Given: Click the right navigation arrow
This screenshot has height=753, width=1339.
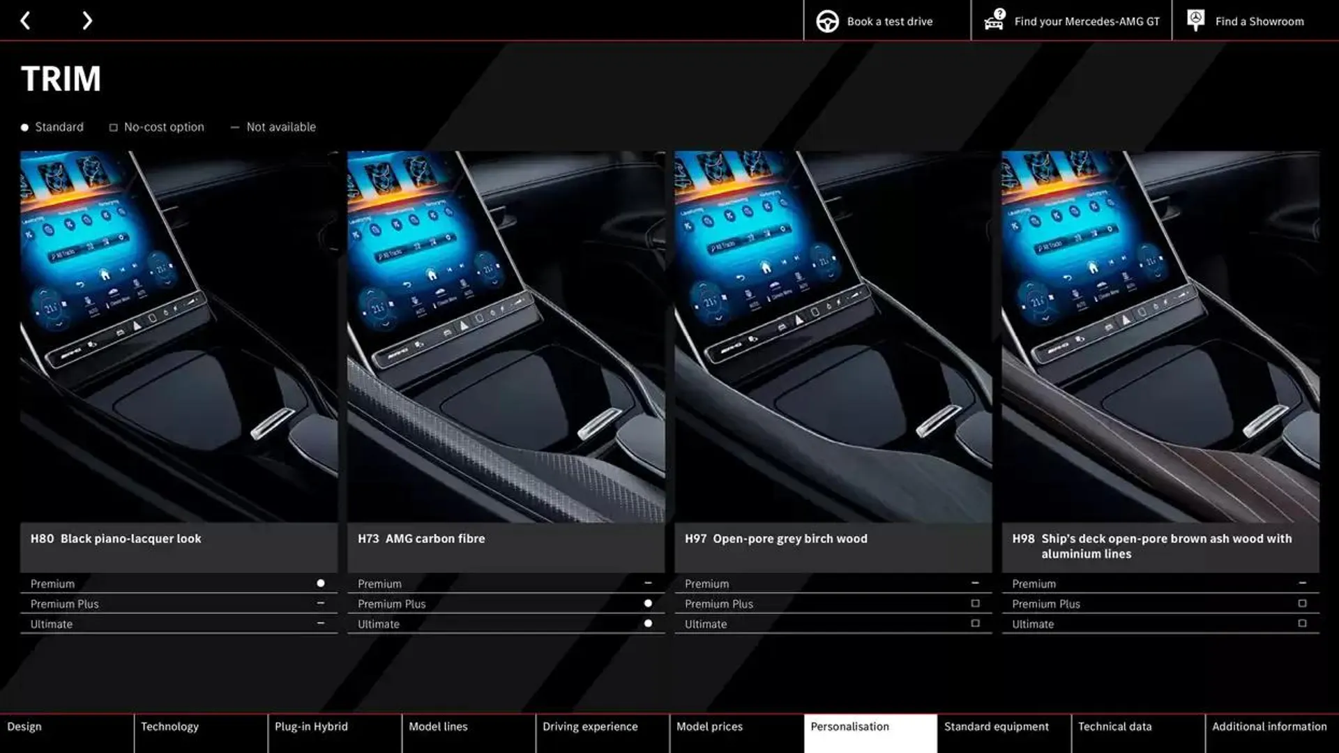Looking at the screenshot, I should coord(86,20).
